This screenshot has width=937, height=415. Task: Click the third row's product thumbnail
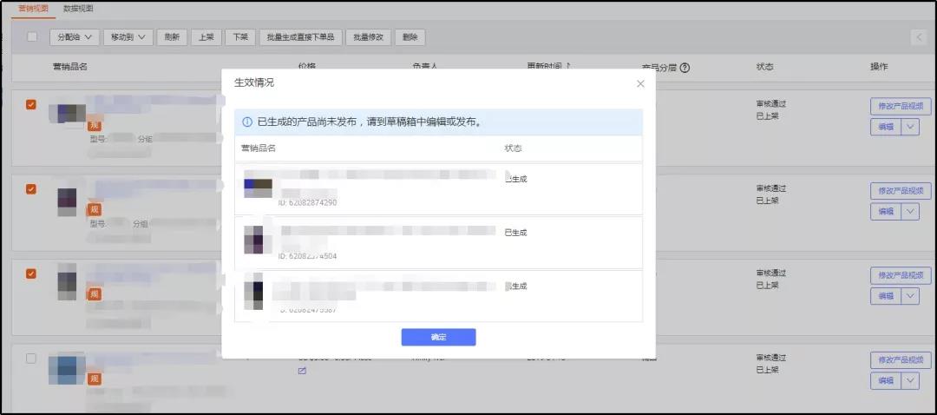(x=67, y=281)
